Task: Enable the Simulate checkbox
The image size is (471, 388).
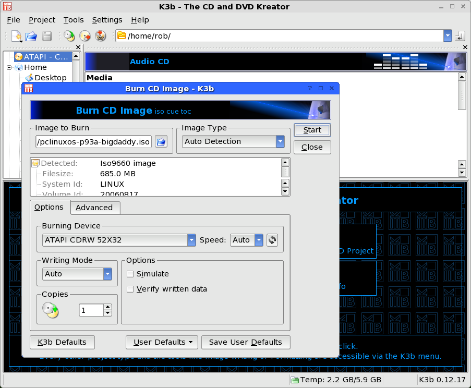Action: (x=130, y=274)
